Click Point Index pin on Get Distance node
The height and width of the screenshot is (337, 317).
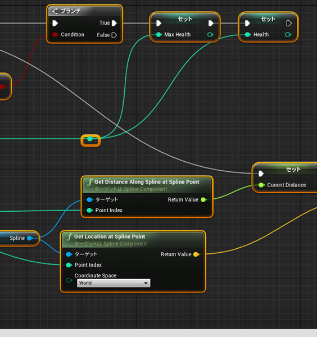[90, 211]
